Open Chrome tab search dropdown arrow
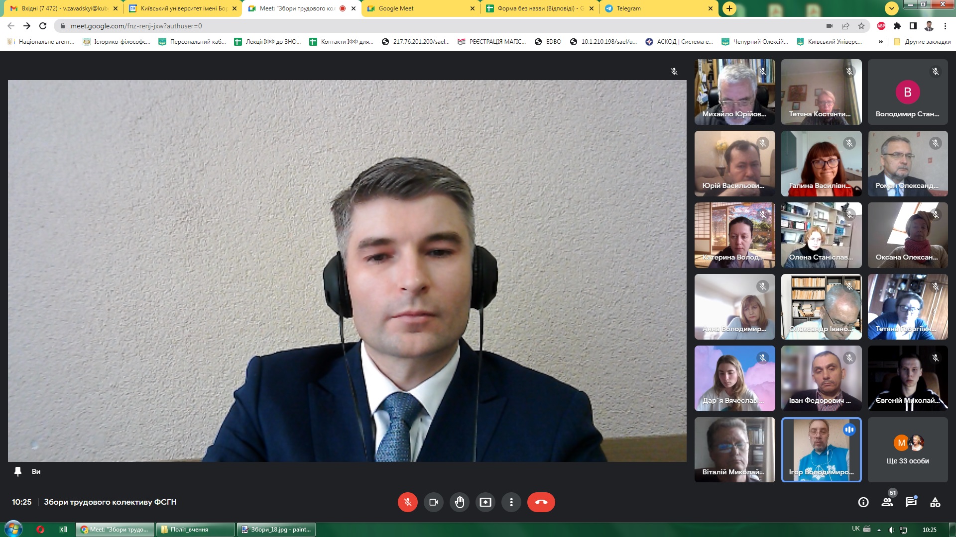 (891, 8)
